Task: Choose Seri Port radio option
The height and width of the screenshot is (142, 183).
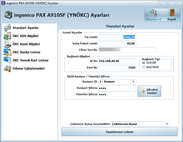Action: [144, 67]
